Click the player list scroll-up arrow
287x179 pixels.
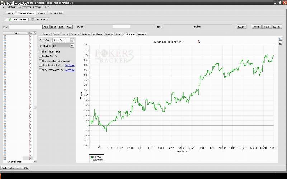[x=34, y=33]
